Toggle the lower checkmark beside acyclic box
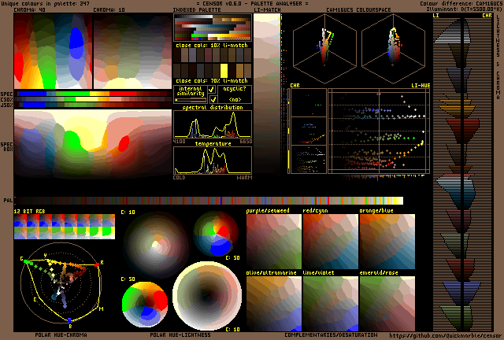The width and height of the screenshot is (504, 340). (x=213, y=99)
